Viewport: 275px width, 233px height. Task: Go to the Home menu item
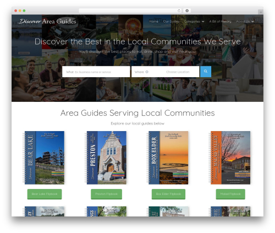153,21
